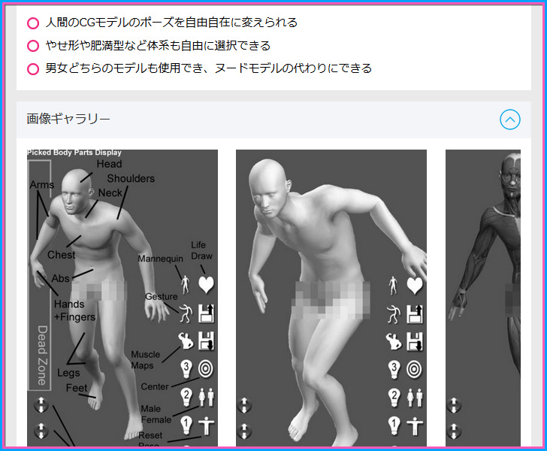This screenshot has width=547, height=451.
Task: Toggle Male/Female icon in the first gallery image
Action: (x=206, y=398)
